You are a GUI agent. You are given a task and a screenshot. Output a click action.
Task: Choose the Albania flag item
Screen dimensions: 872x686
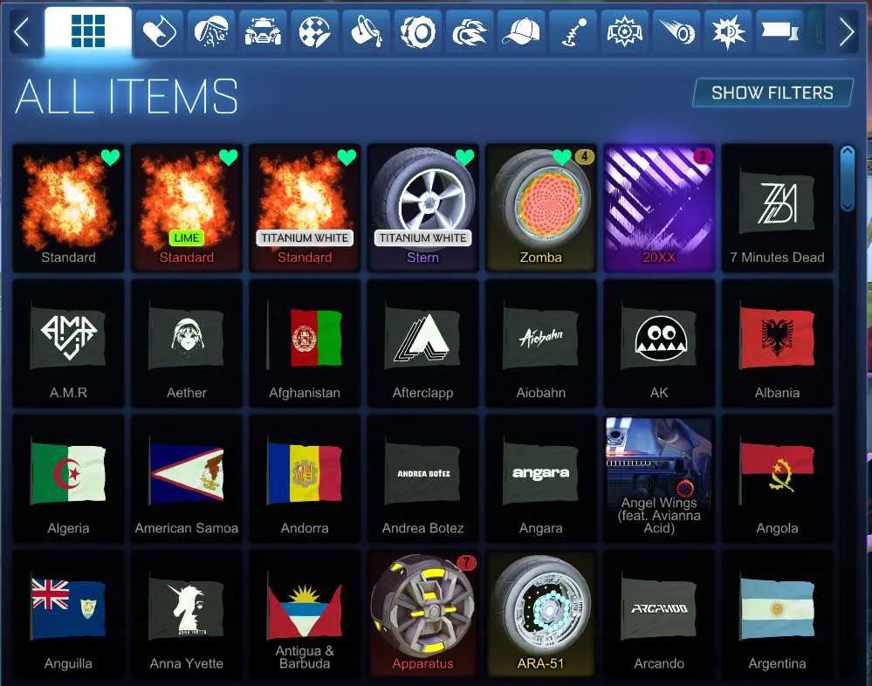777,344
